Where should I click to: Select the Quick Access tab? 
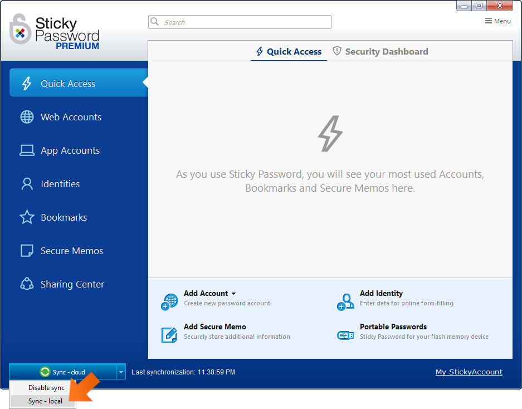coord(289,52)
